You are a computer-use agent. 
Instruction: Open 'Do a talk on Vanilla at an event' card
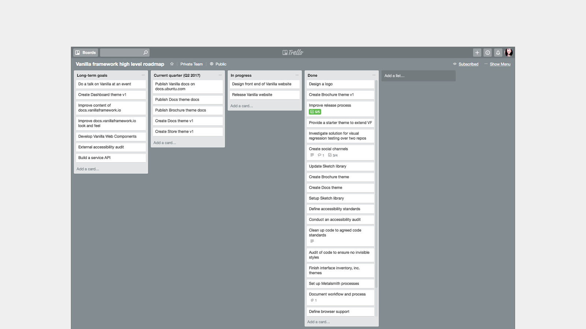tap(111, 84)
